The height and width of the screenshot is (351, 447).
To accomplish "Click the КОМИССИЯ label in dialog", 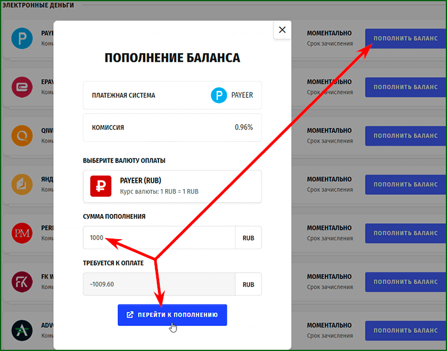I will [108, 127].
